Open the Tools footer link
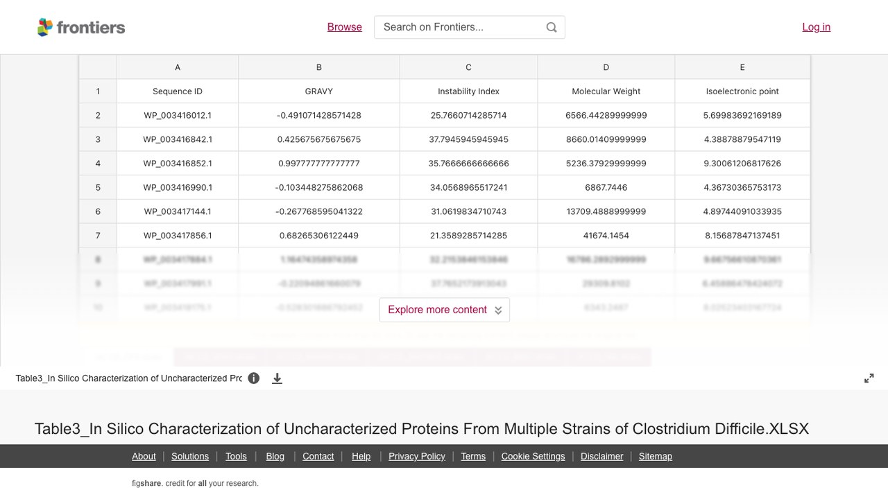This screenshot has height=499, width=888. (236, 456)
